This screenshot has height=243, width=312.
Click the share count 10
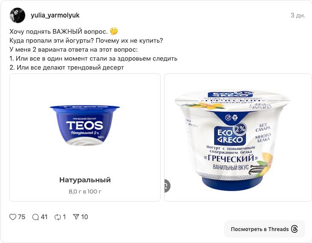pyautogui.click(x=85, y=217)
